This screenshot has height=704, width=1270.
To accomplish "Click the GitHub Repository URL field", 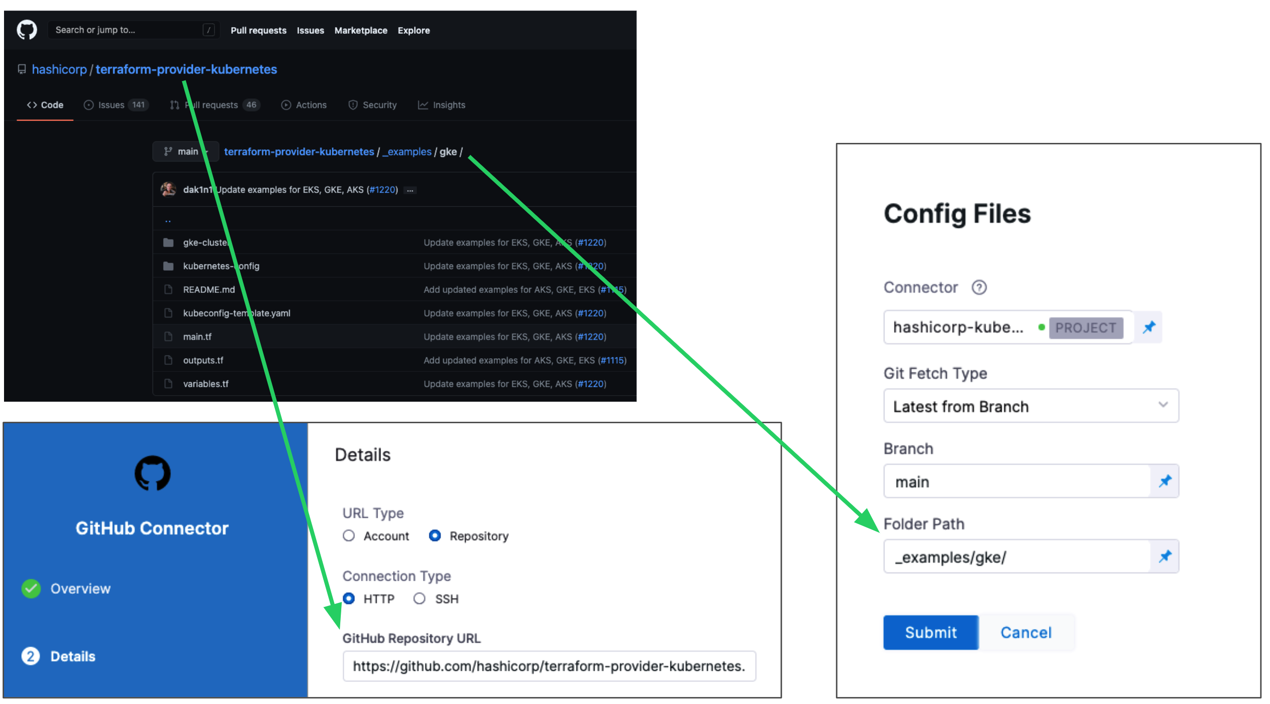I will pyautogui.click(x=549, y=666).
